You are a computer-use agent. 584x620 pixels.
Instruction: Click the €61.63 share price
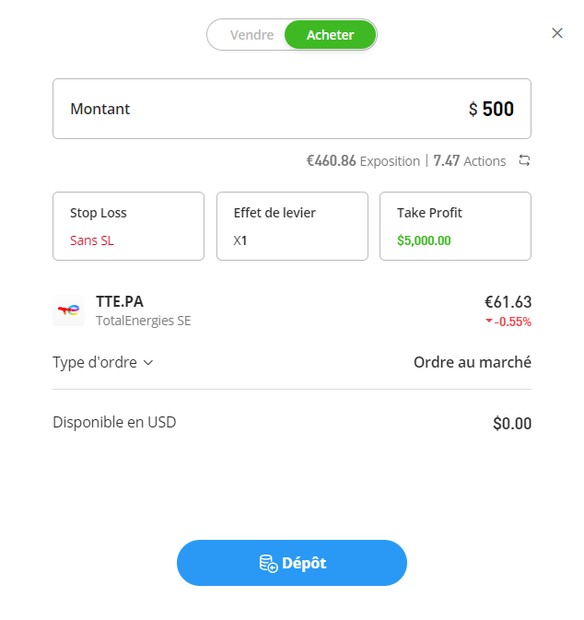[508, 301]
